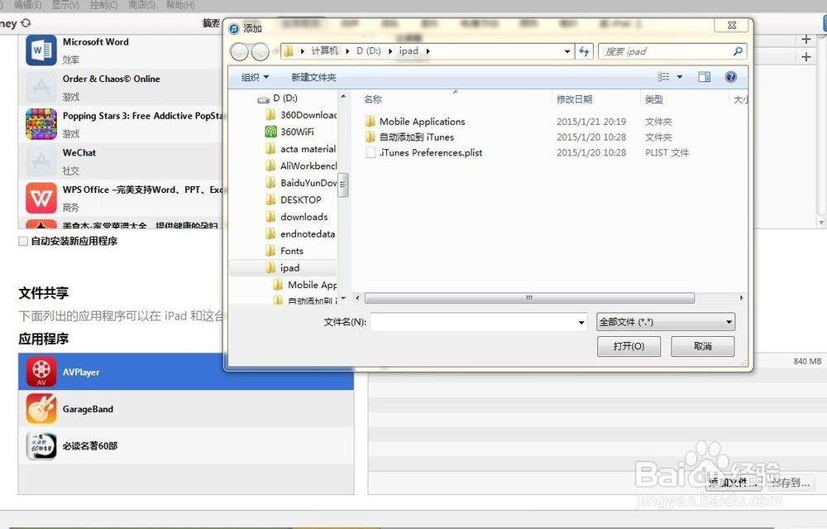Open dialog help via question mark icon

[731, 76]
